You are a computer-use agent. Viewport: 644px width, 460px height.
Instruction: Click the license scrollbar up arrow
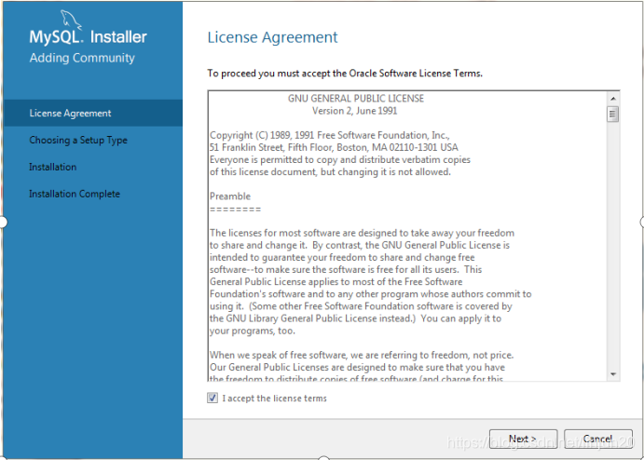613,99
